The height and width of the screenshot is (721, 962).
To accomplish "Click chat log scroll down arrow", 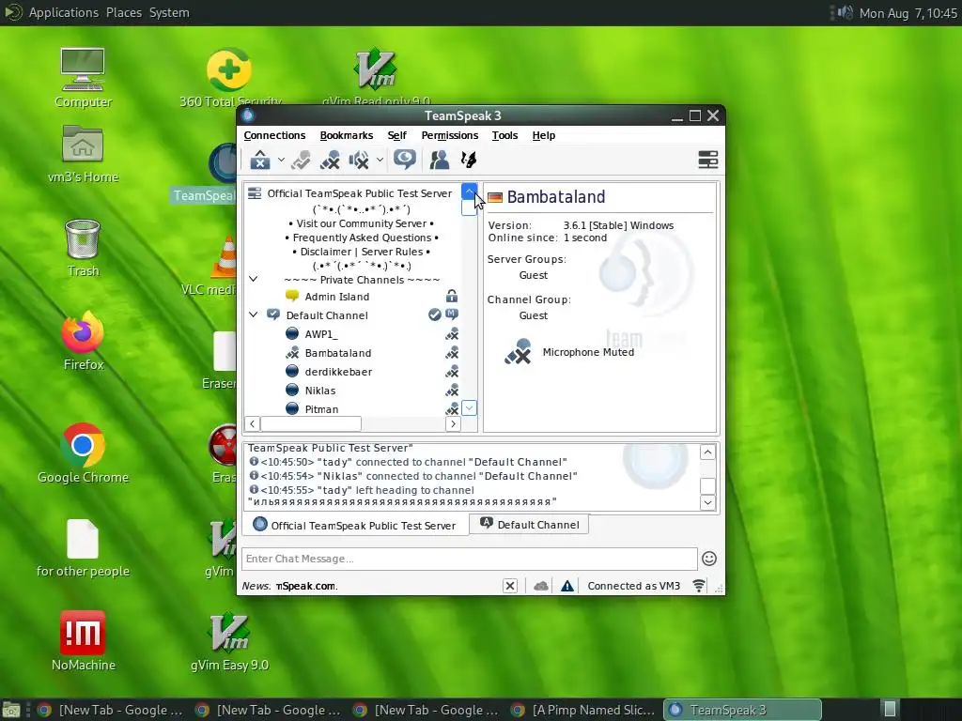I will (707, 503).
